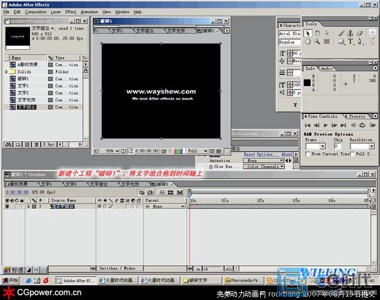Open Animation presets None dropdown
Screen dimensions: 380x300
coord(264,161)
